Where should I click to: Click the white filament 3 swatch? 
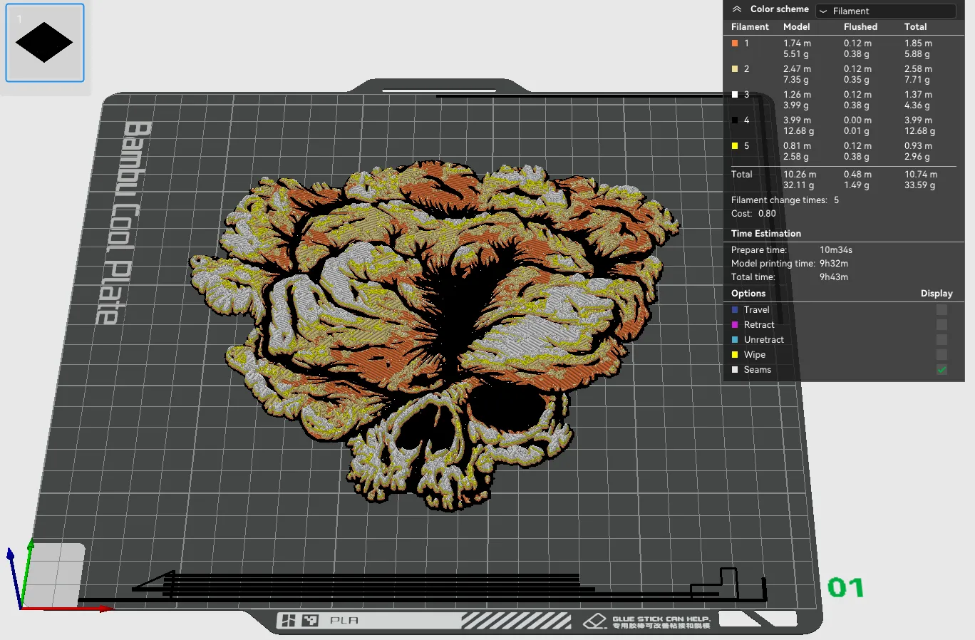(735, 95)
